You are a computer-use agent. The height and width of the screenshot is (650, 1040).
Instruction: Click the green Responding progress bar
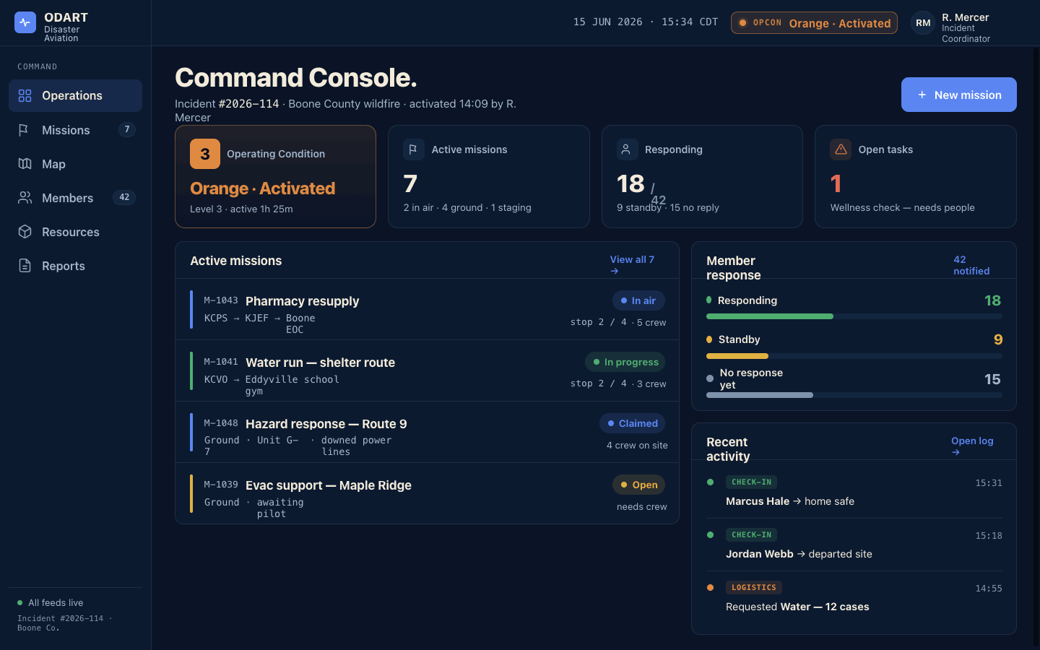770,316
